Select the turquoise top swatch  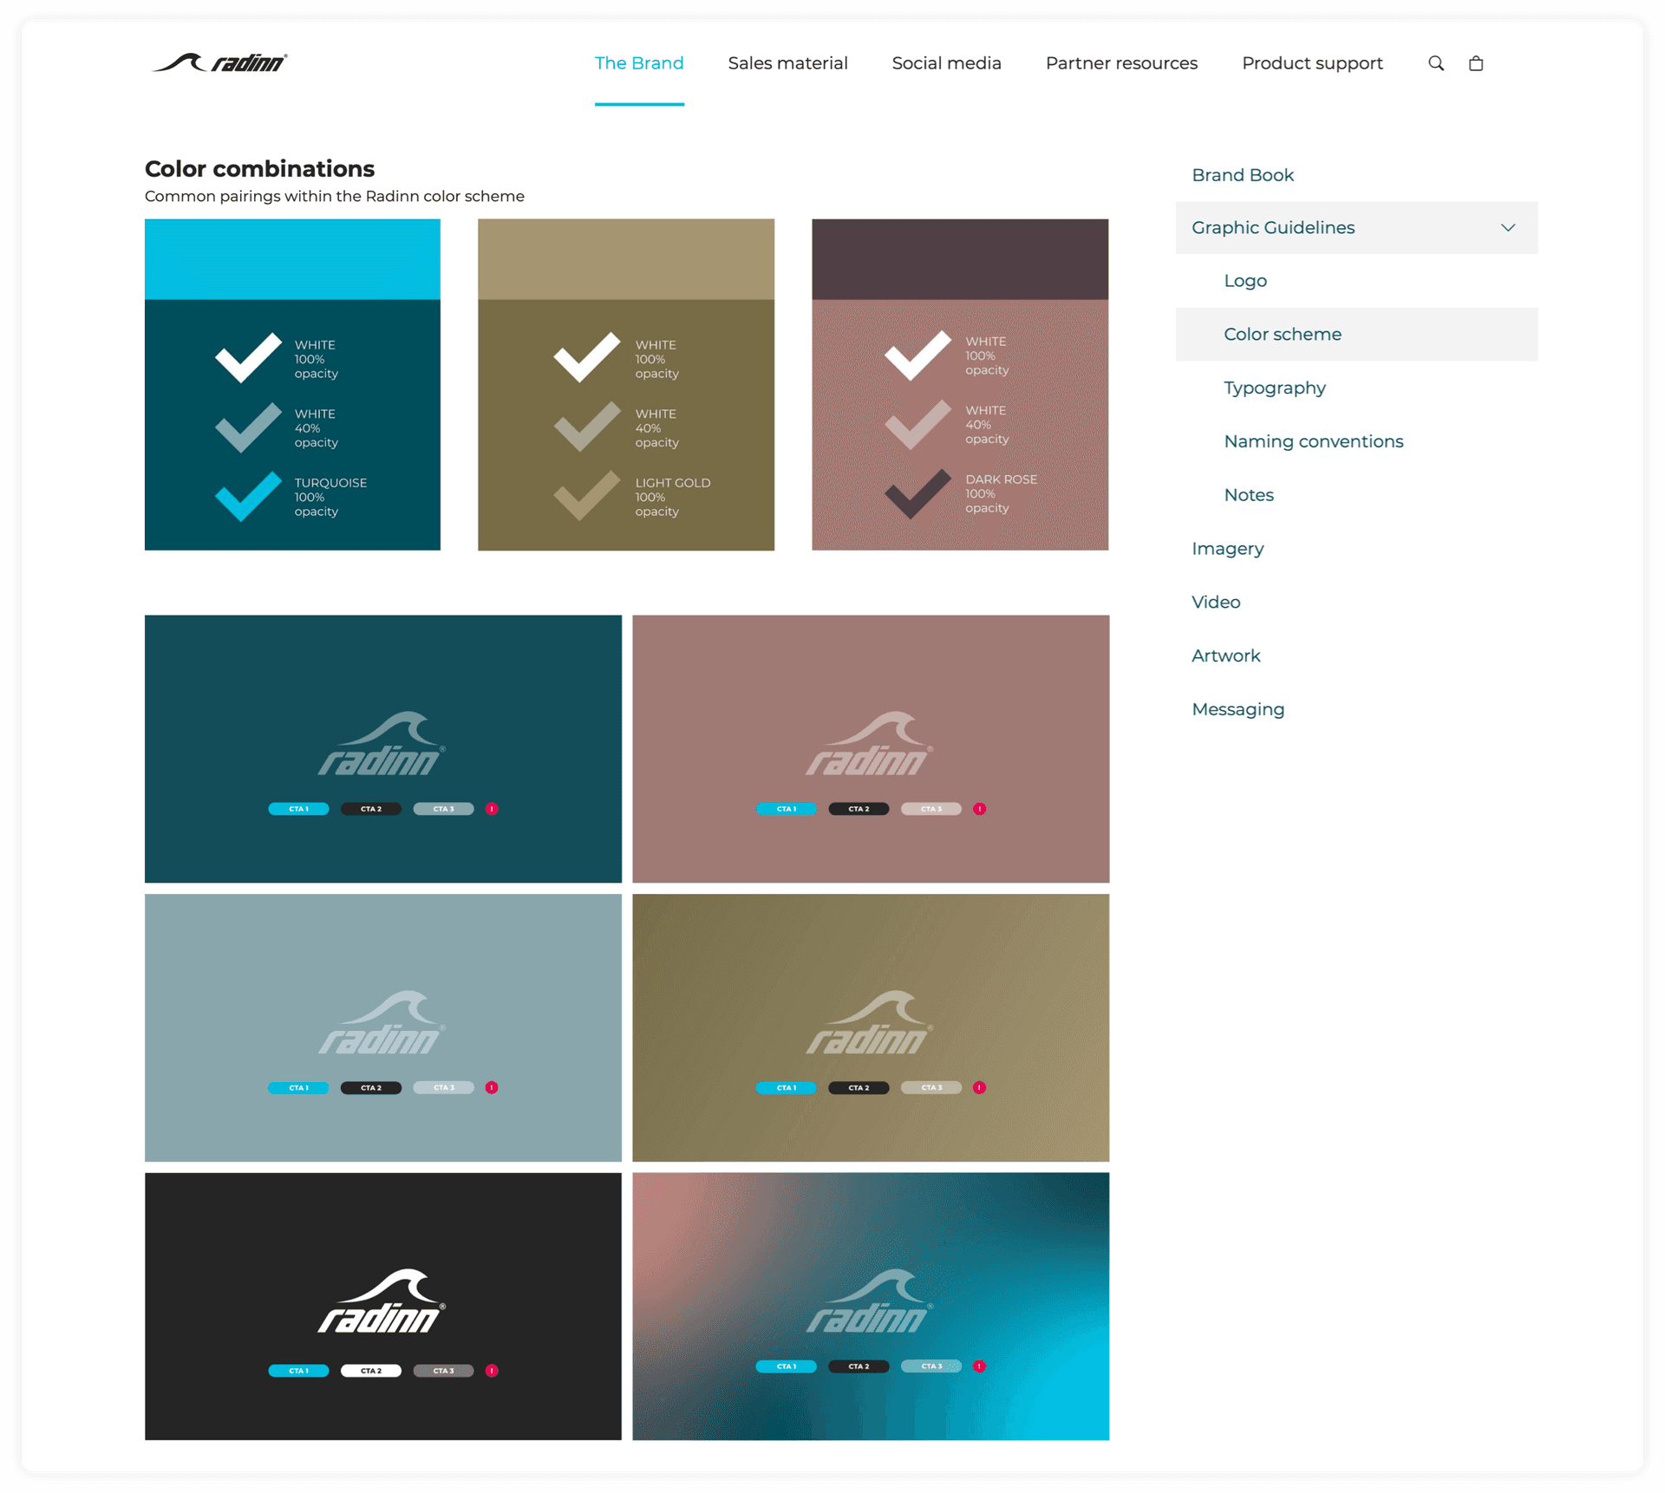pyautogui.click(x=292, y=259)
